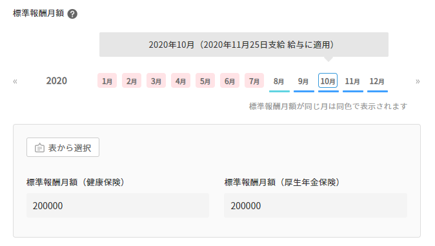Select 4月 month tab
Viewport: 435px width, 246px height.
click(x=181, y=81)
